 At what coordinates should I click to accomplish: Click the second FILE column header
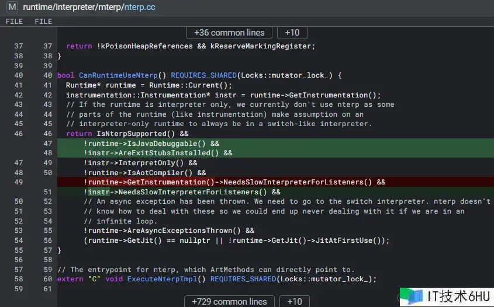click(43, 22)
